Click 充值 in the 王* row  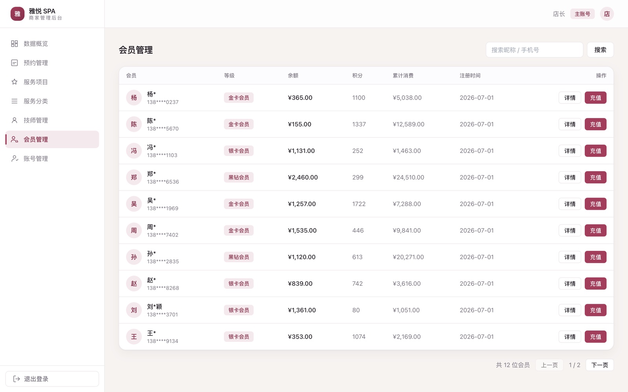point(595,337)
